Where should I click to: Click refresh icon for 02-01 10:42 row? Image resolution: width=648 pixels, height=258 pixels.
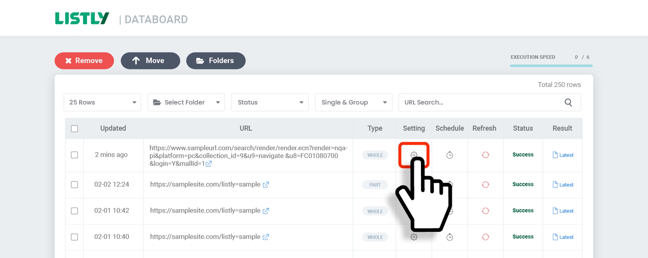point(485,211)
